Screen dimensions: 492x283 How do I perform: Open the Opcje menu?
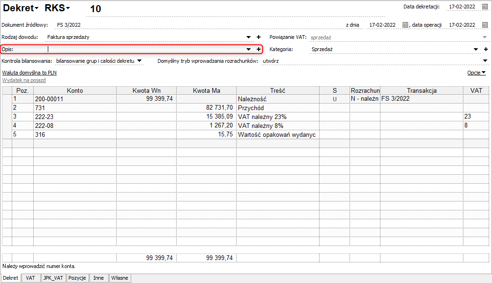pyautogui.click(x=477, y=73)
